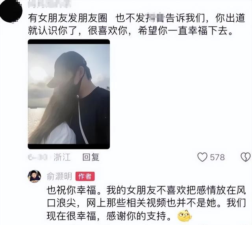Open the blurred commenter username
Viewport: 252px width, 225px height.
coord(50,4)
